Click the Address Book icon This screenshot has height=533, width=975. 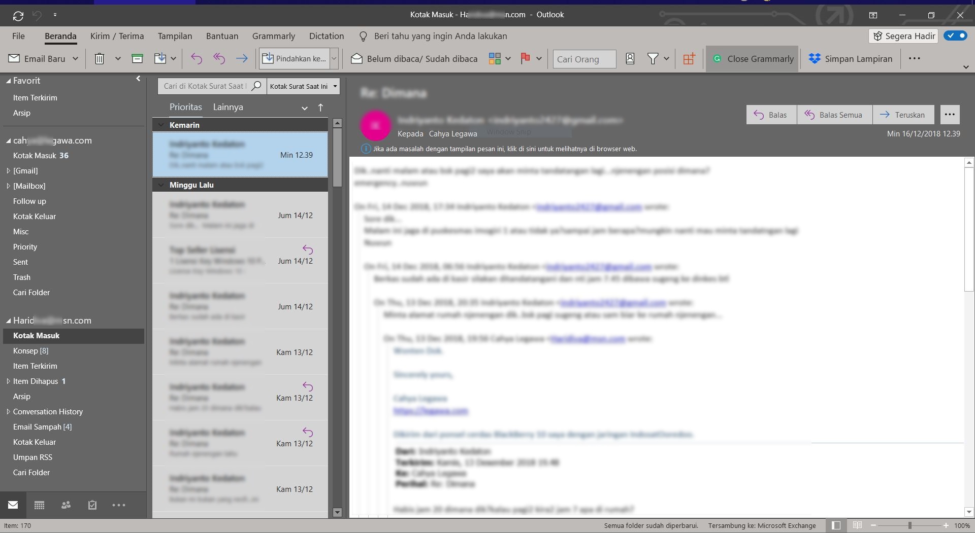point(630,59)
